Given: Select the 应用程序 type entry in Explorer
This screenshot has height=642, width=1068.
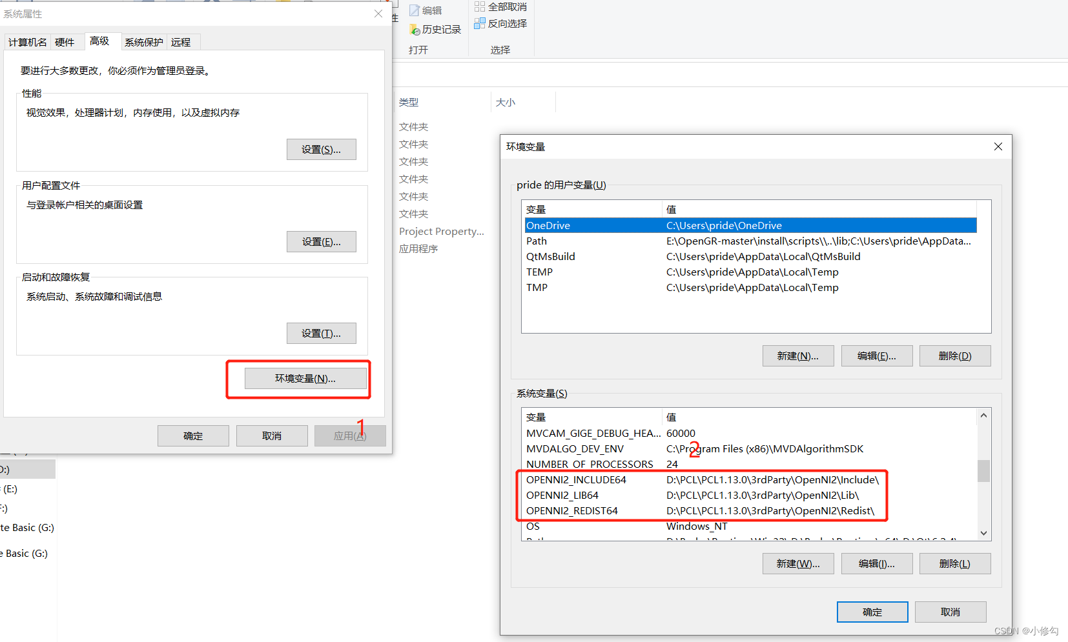Looking at the screenshot, I should click(x=418, y=248).
